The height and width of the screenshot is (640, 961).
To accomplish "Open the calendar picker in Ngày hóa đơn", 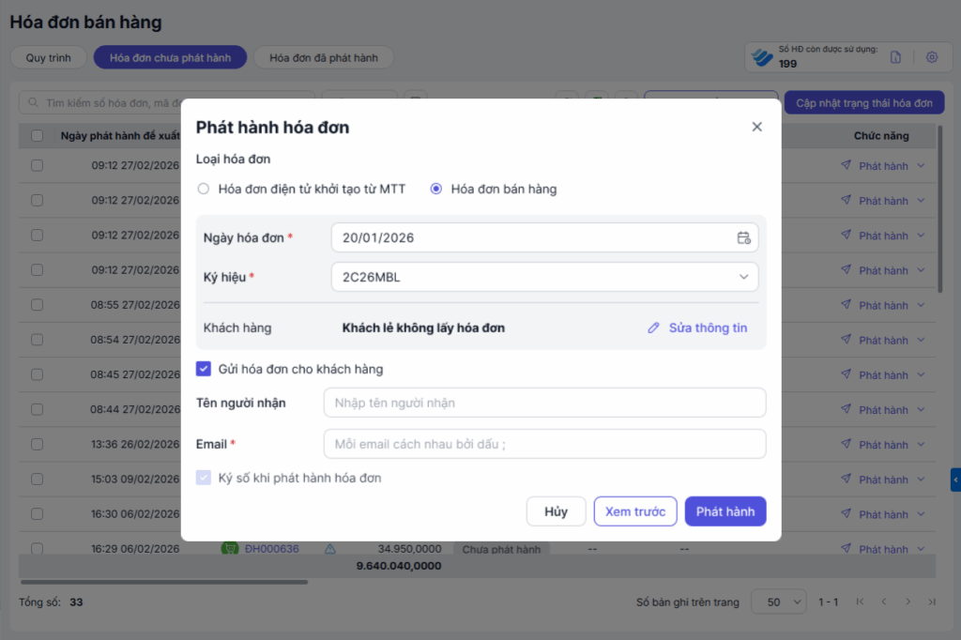I will pyautogui.click(x=743, y=237).
